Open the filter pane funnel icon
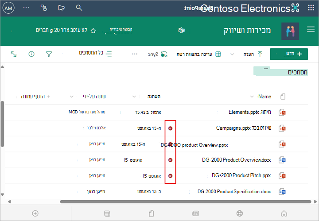The height and width of the screenshot is (221, 319). [49, 54]
